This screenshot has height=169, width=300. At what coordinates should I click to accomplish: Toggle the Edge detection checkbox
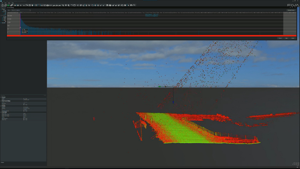click(x=24, y=118)
